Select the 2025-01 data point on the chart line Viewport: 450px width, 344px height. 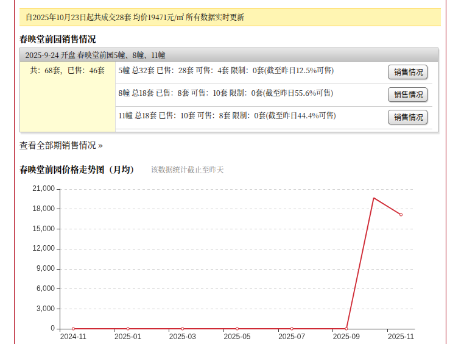click(128, 329)
